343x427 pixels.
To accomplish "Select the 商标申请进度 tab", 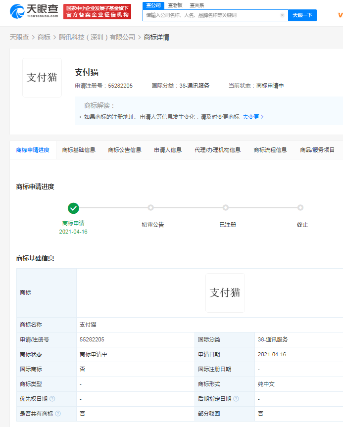I will 33,150.
